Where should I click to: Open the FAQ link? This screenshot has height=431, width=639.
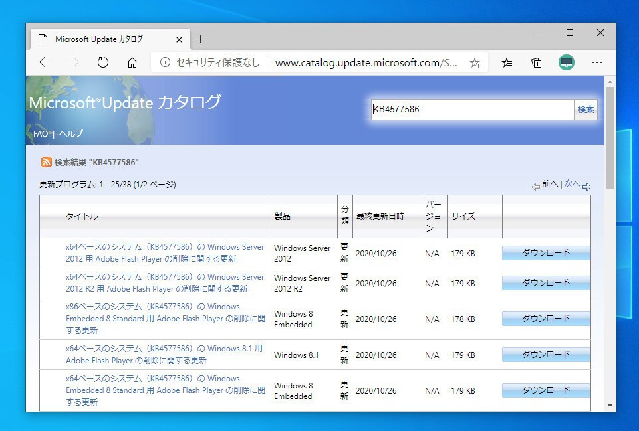click(x=41, y=134)
